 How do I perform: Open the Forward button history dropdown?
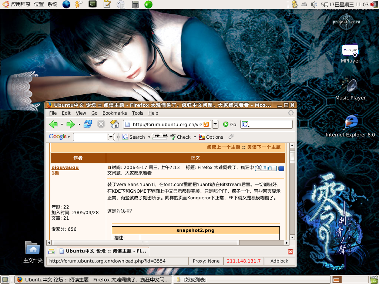point(79,124)
